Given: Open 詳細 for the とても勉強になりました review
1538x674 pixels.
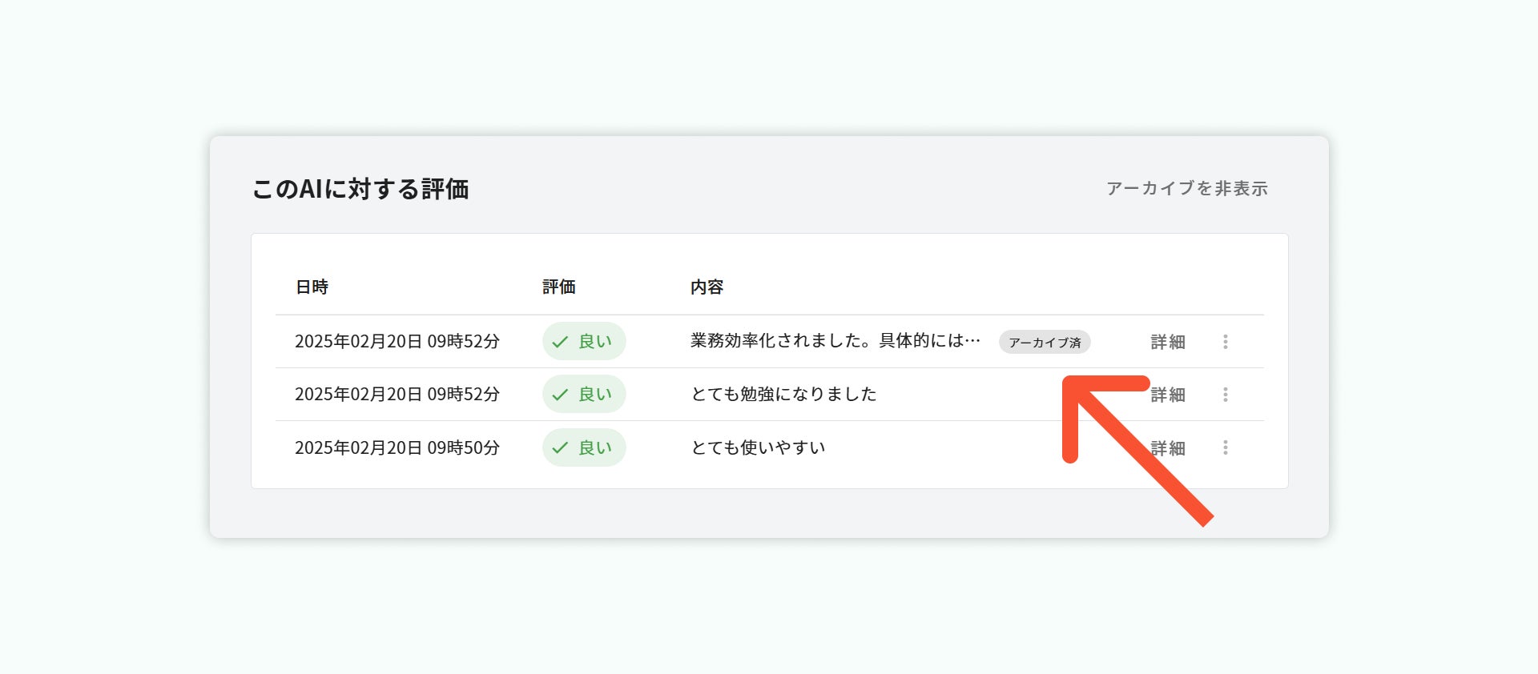Looking at the screenshot, I should pyautogui.click(x=1167, y=395).
